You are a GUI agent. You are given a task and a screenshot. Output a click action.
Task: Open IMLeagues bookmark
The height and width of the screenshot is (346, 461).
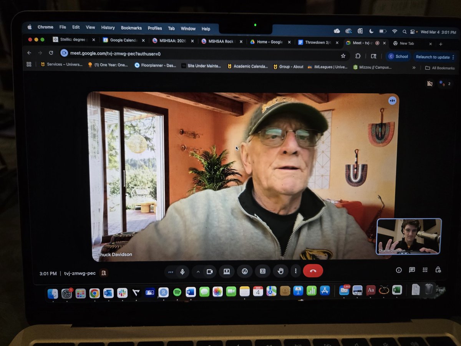tap(328, 67)
